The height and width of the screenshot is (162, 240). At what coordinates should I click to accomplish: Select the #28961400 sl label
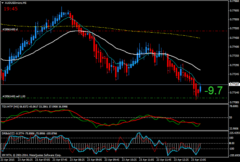10,29
